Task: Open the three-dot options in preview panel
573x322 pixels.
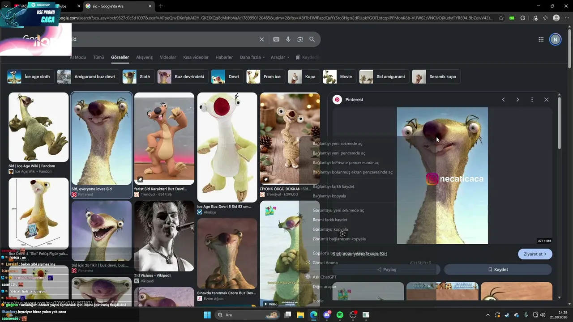Action: click(532, 100)
